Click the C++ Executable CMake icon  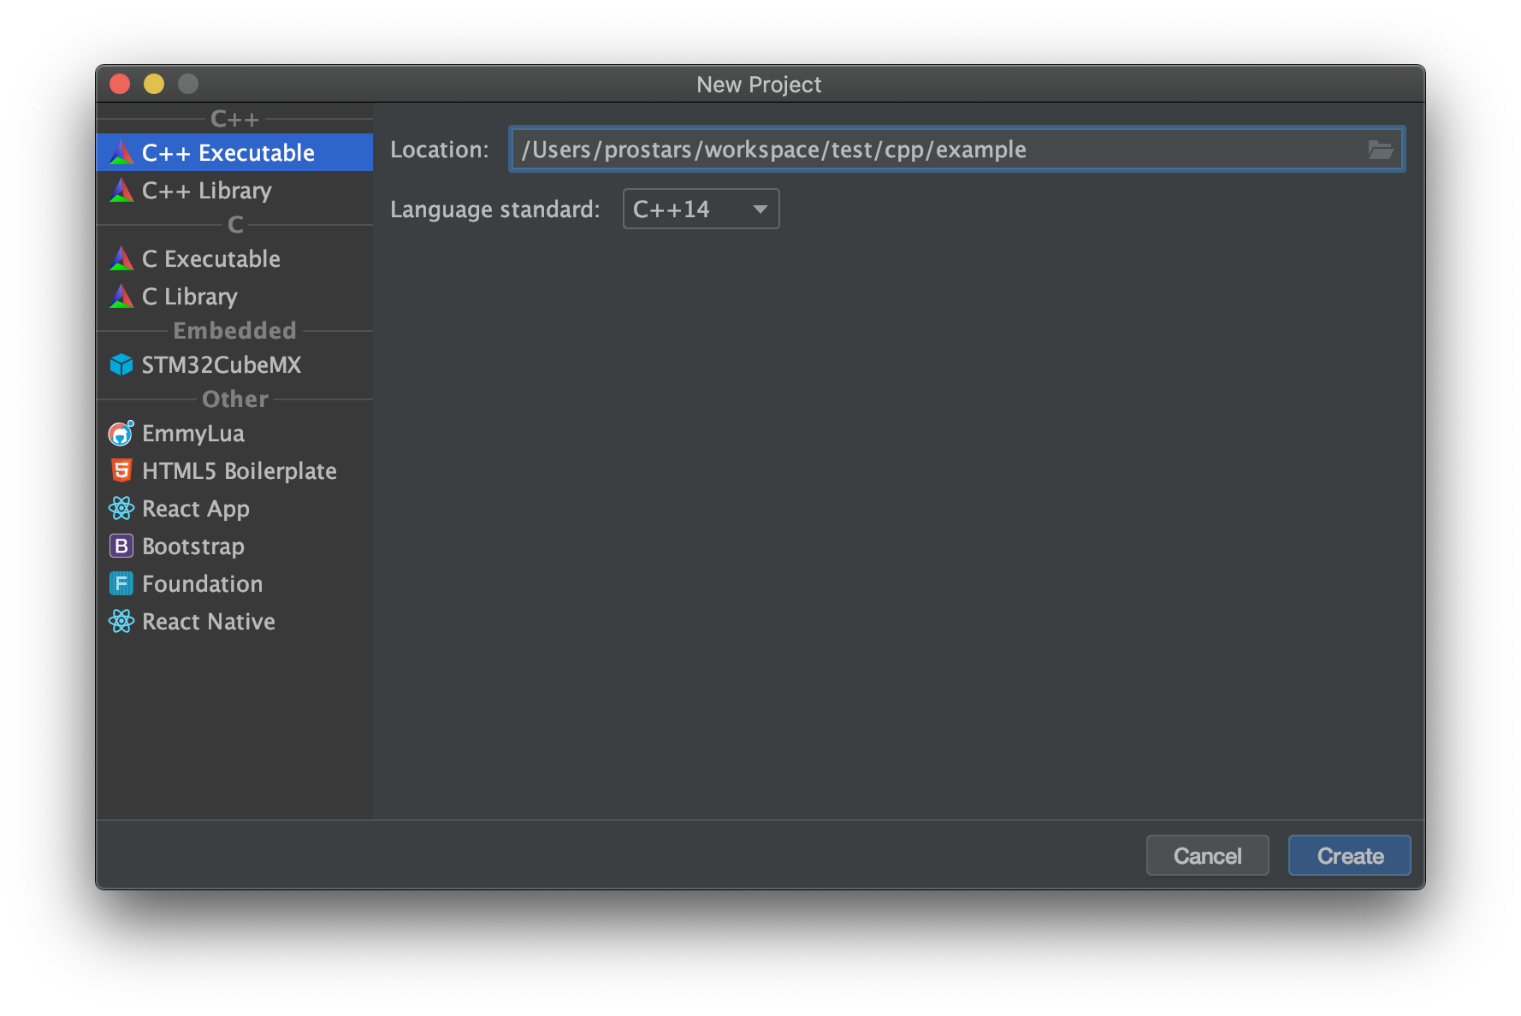[x=121, y=153]
